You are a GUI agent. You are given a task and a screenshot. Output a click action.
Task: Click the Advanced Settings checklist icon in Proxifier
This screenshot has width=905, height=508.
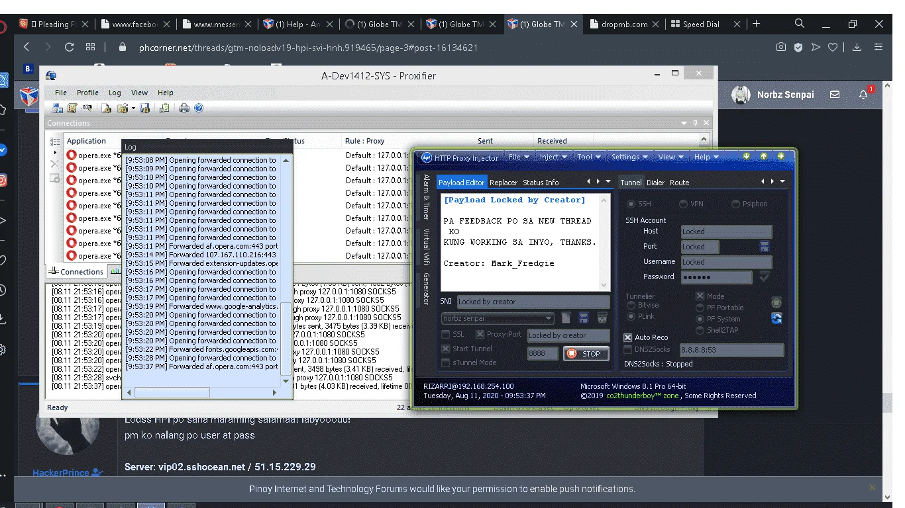(164, 108)
